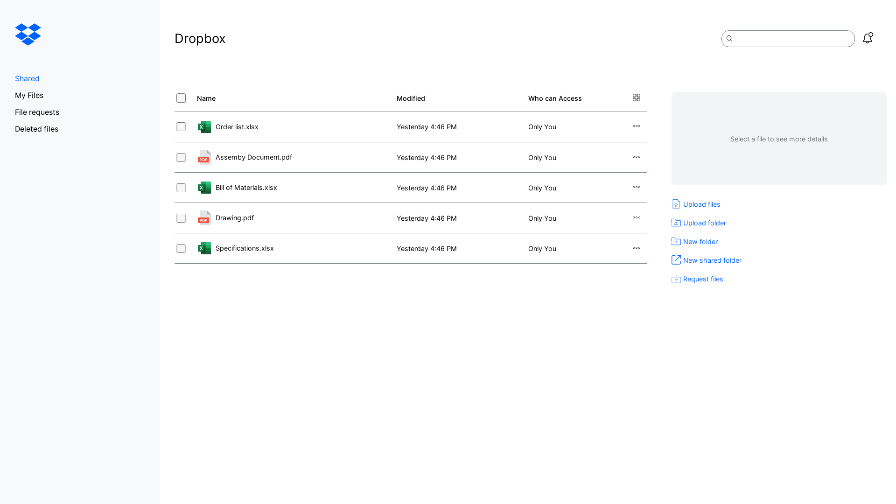Check the box for Specifications.xlsx
This screenshot has width=896, height=504.
(181, 249)
